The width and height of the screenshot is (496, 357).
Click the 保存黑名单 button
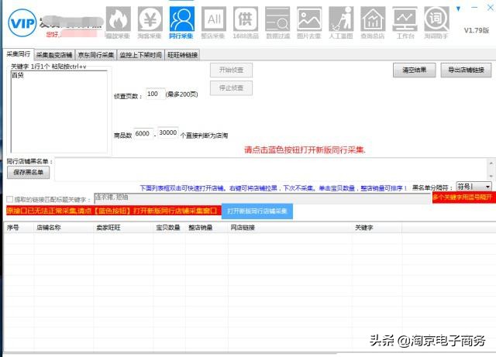pos(28,173)
